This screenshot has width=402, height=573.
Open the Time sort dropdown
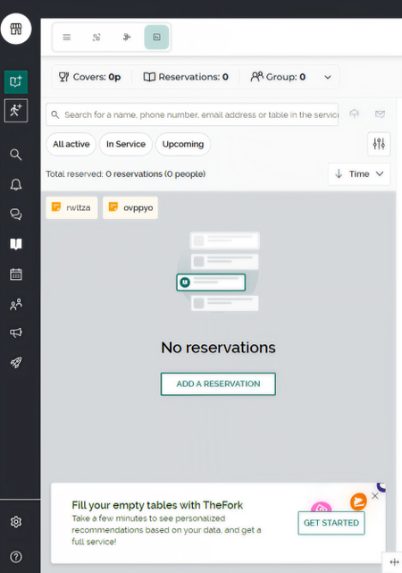point(359,174)
